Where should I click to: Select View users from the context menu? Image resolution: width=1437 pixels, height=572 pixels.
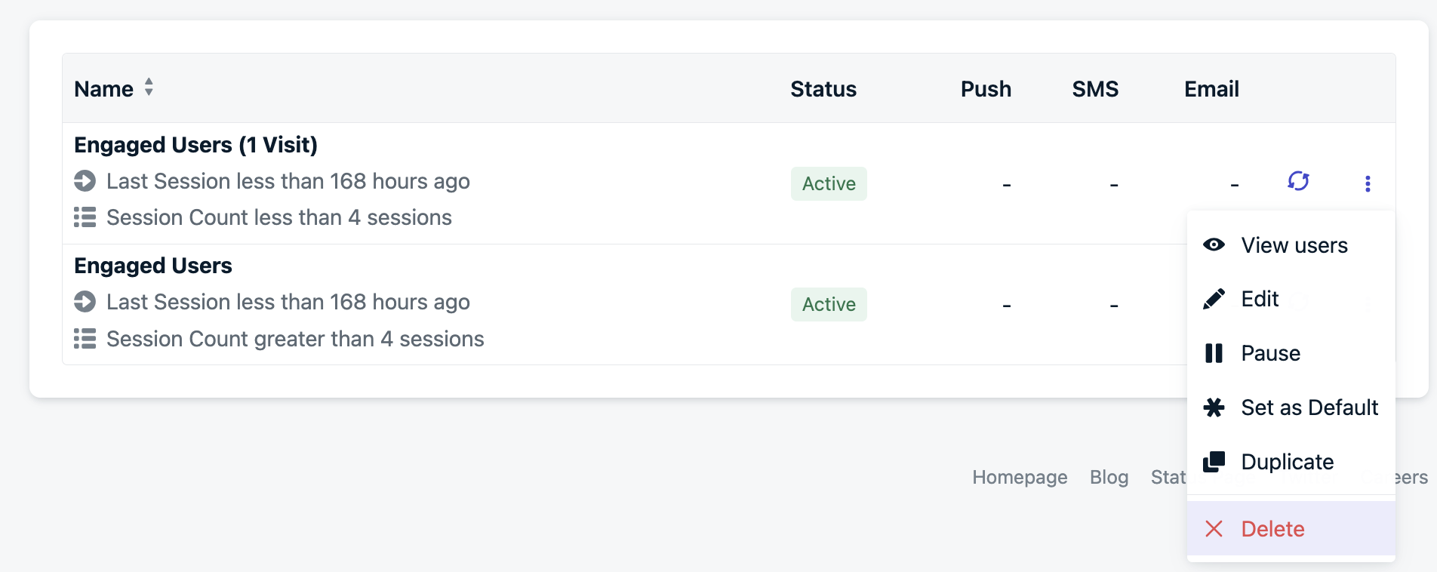[x=1294, y=245]
